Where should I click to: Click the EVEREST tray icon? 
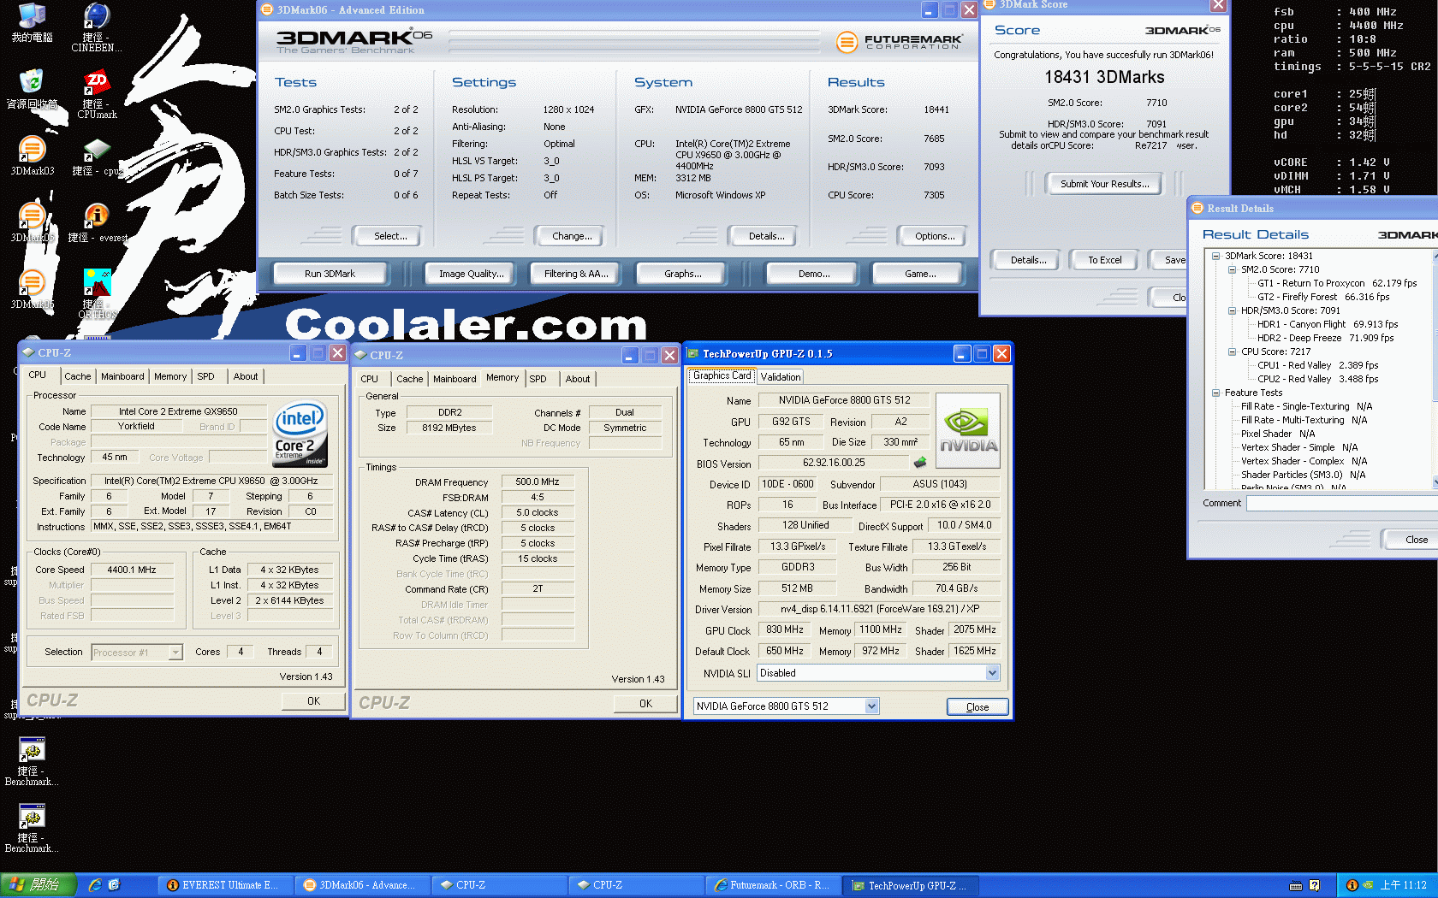tap(1352, 885)
